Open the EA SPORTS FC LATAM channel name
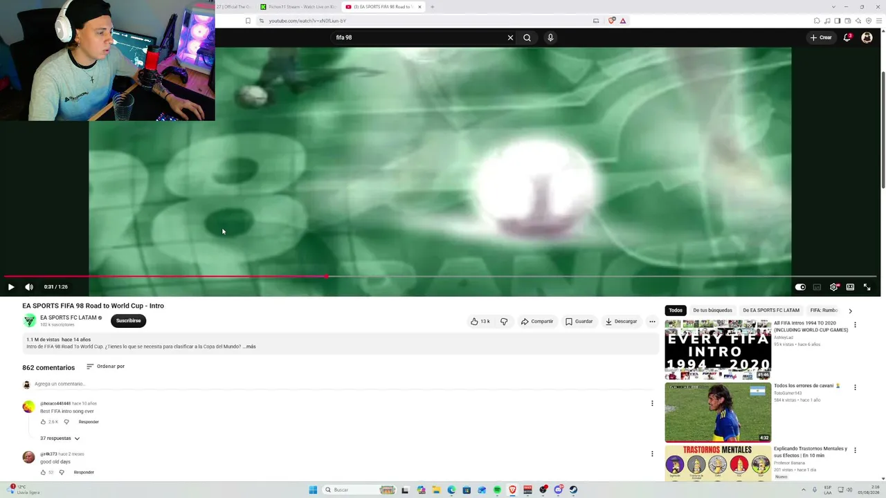Screen dimensions: 886x498 pos(69,317)
